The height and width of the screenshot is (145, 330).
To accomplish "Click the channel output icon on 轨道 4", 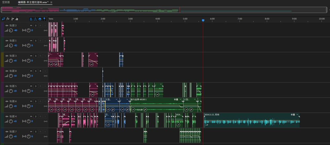I will point(45,121).
